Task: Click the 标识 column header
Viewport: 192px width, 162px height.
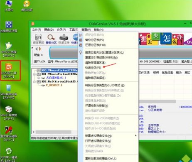Action: pos(156,73)
